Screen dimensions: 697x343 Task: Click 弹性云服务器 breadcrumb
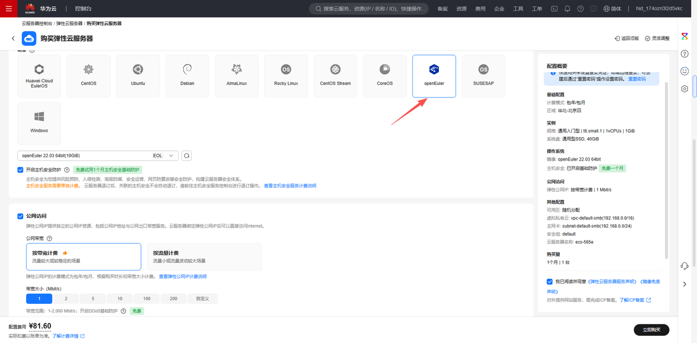pos(69,23)
